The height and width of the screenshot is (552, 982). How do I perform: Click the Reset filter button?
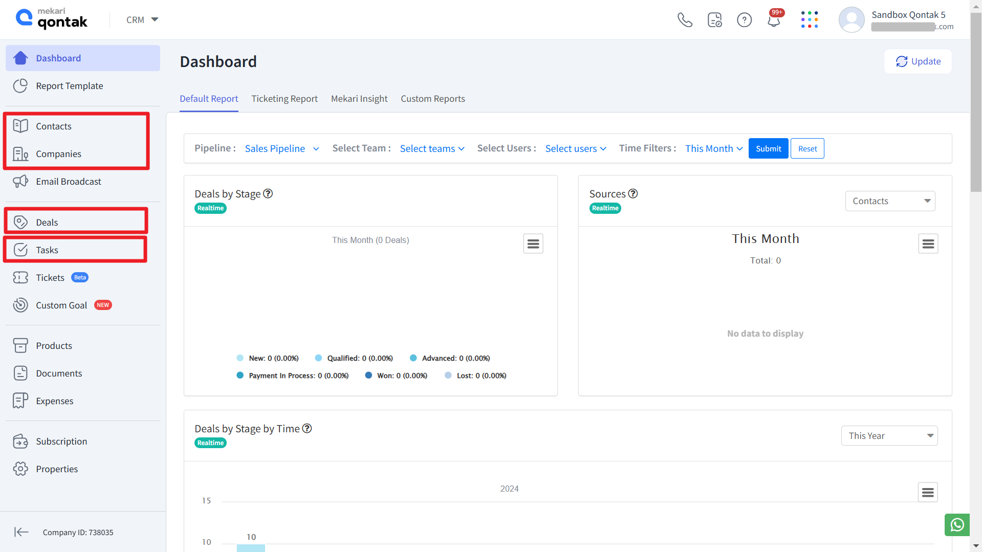pos(808,148)
